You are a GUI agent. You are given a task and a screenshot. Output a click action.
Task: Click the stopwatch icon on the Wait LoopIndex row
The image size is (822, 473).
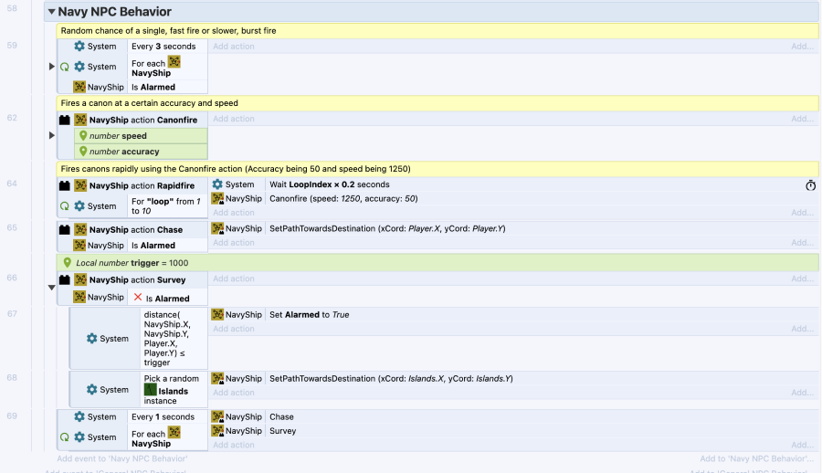tap(810, 185)
